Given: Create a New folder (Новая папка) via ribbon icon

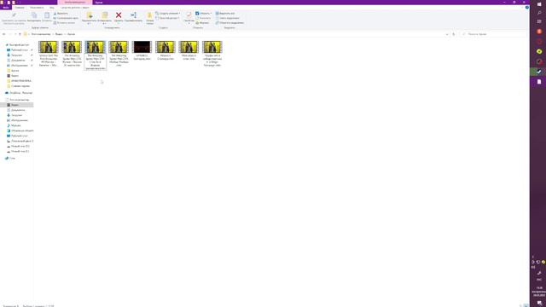Looking at the screenshot, I should point(150,15).
